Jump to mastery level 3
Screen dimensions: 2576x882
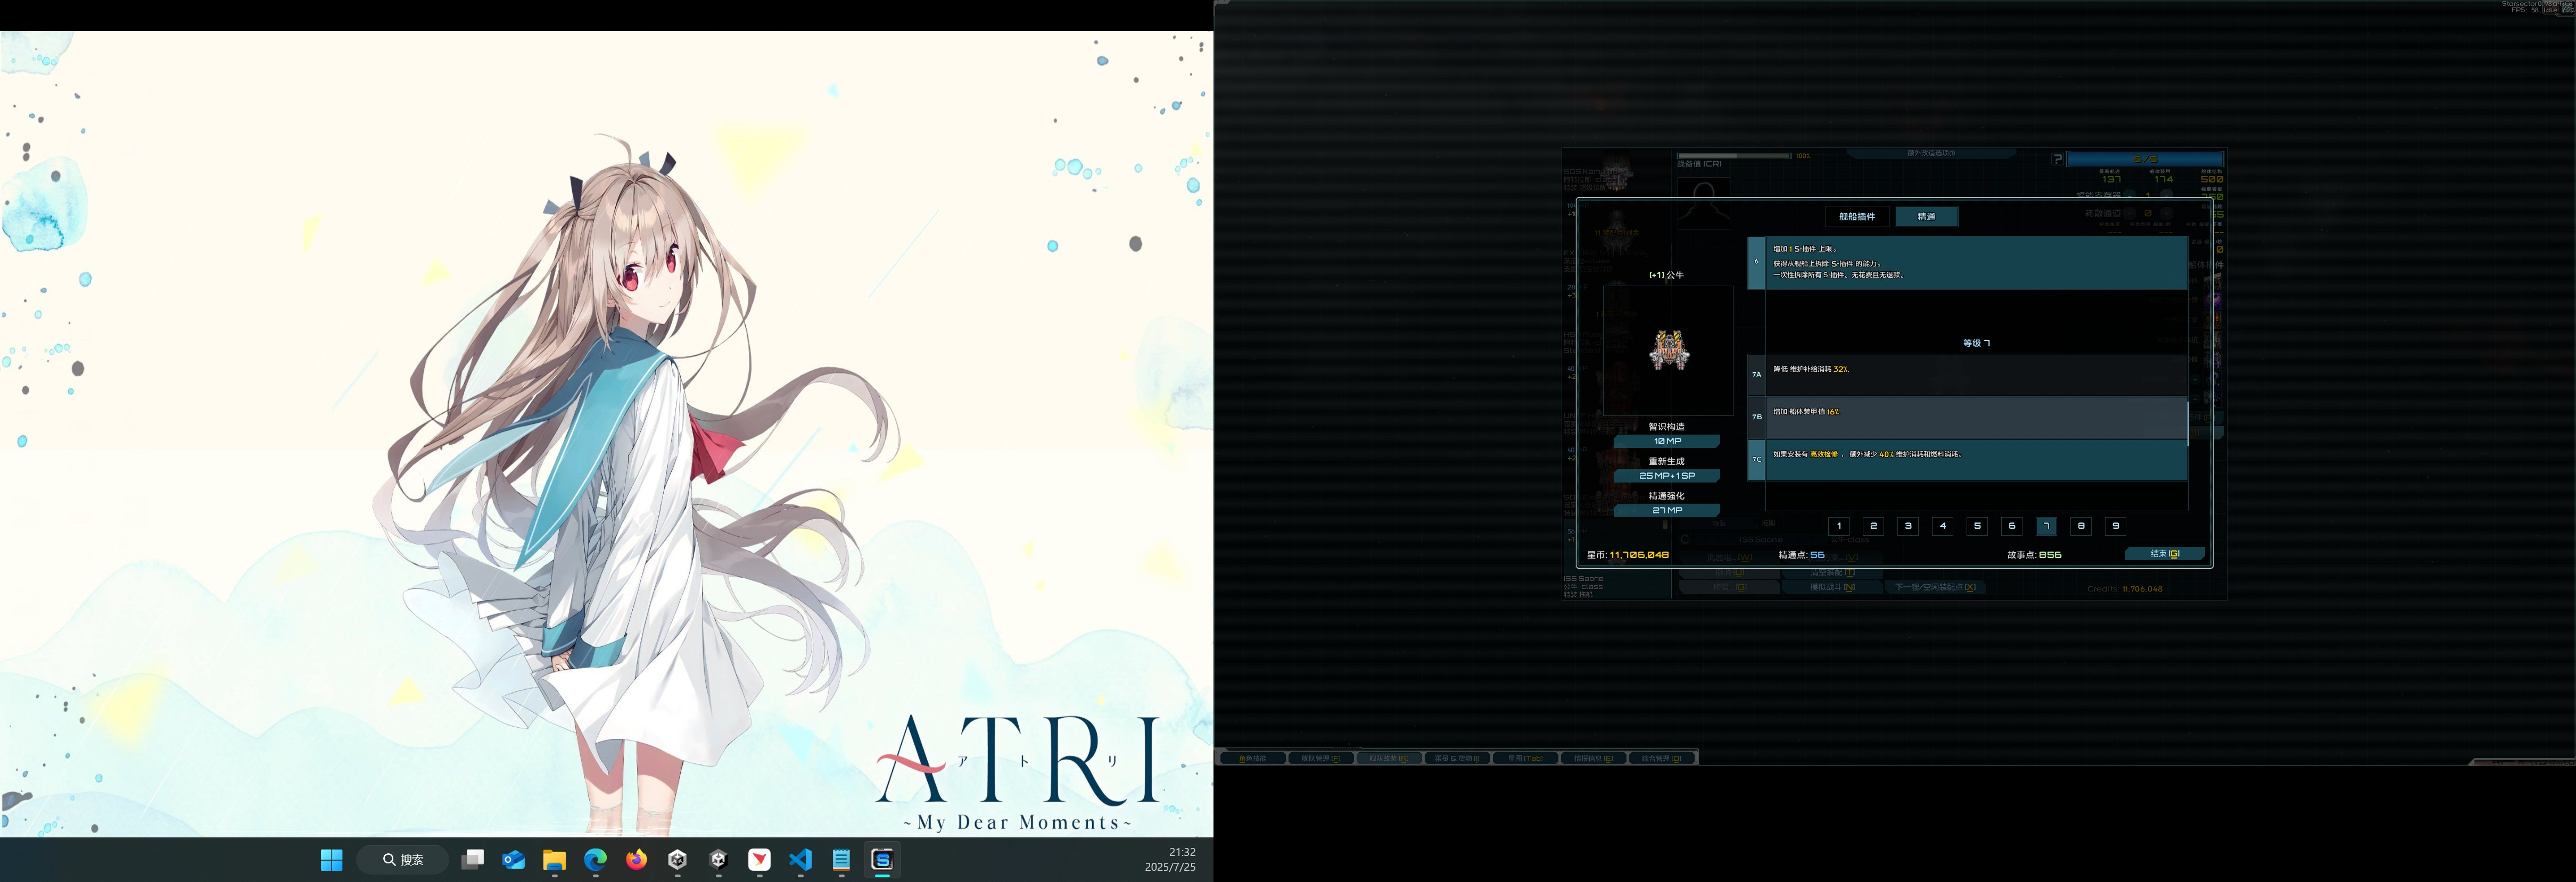(x=1907, y=526)
